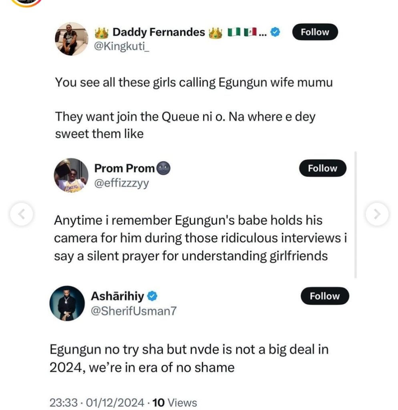Follow Daddy Fernandes
Viewport: 398px width, 410px height.
coord(315,32)
